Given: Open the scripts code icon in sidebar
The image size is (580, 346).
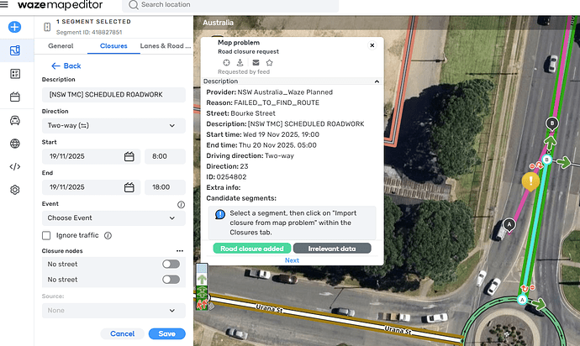Looking at the screenshot, I should 15,166.
